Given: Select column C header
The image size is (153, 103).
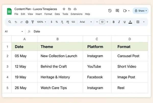Looking at the screenshot, I should coord(97,39).
